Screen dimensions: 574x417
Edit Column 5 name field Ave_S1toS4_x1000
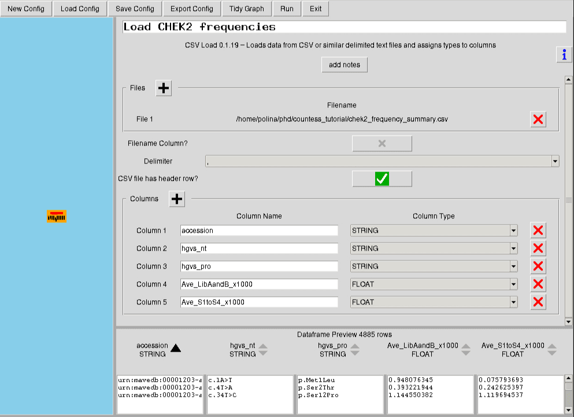pos(259,302)
